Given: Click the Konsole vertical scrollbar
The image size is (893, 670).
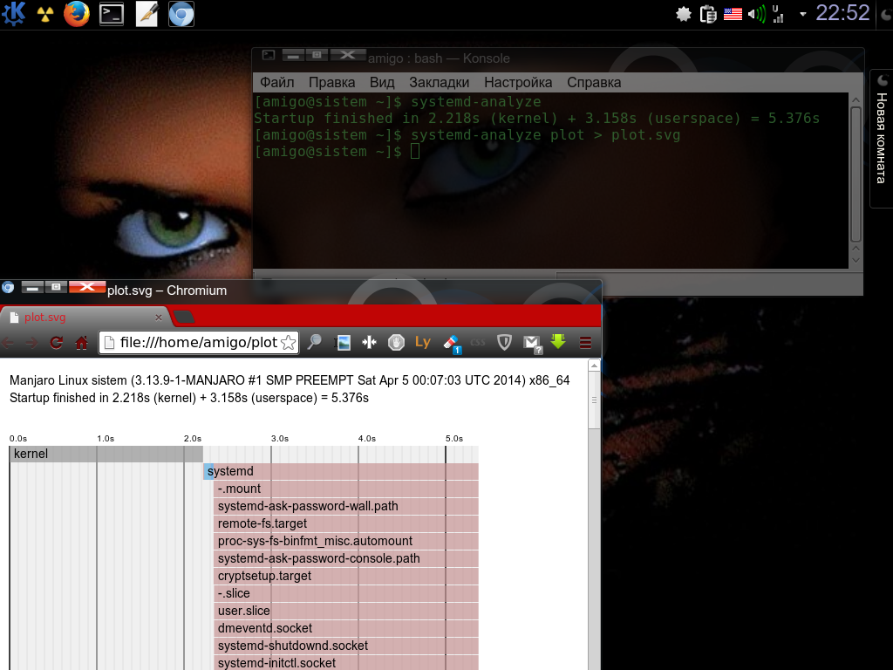Looking at the screenshot, I should [x=856, y=174].
